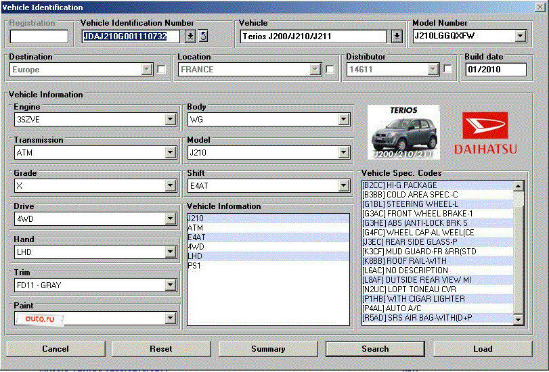Viewport: 549px width, 372px height.
Task: Select [G3AC] FRONT WHEEL BRAKE-1 row
Action: point(438,214)
